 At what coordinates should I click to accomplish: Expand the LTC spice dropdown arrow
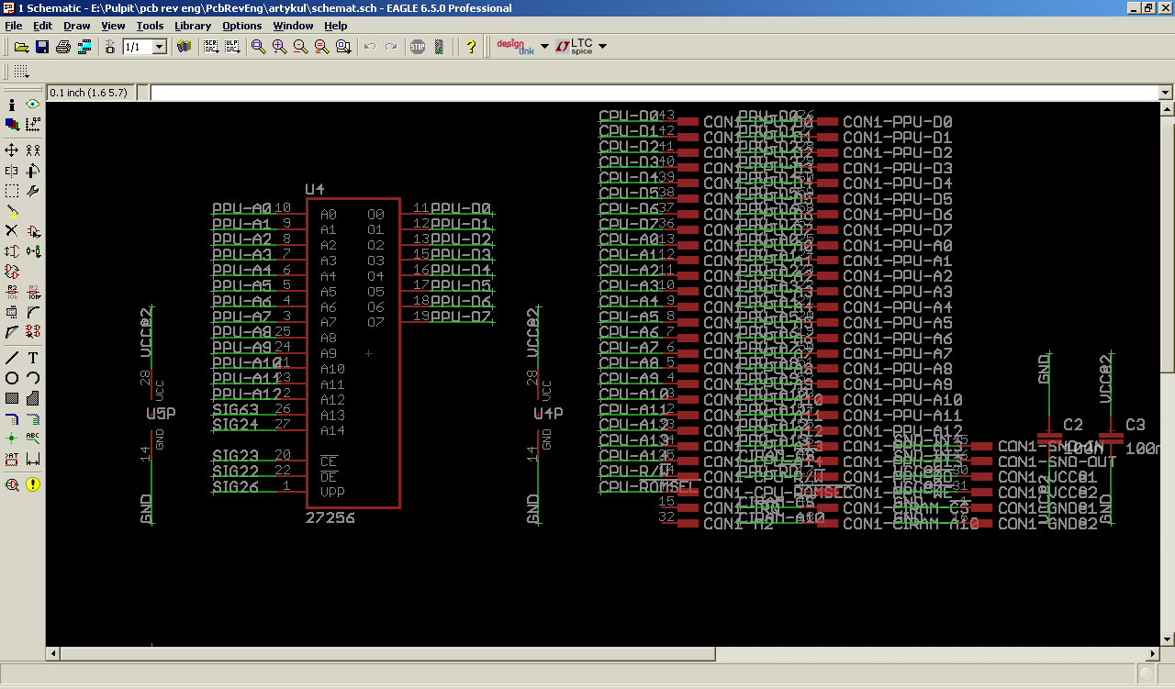(602, 46)
